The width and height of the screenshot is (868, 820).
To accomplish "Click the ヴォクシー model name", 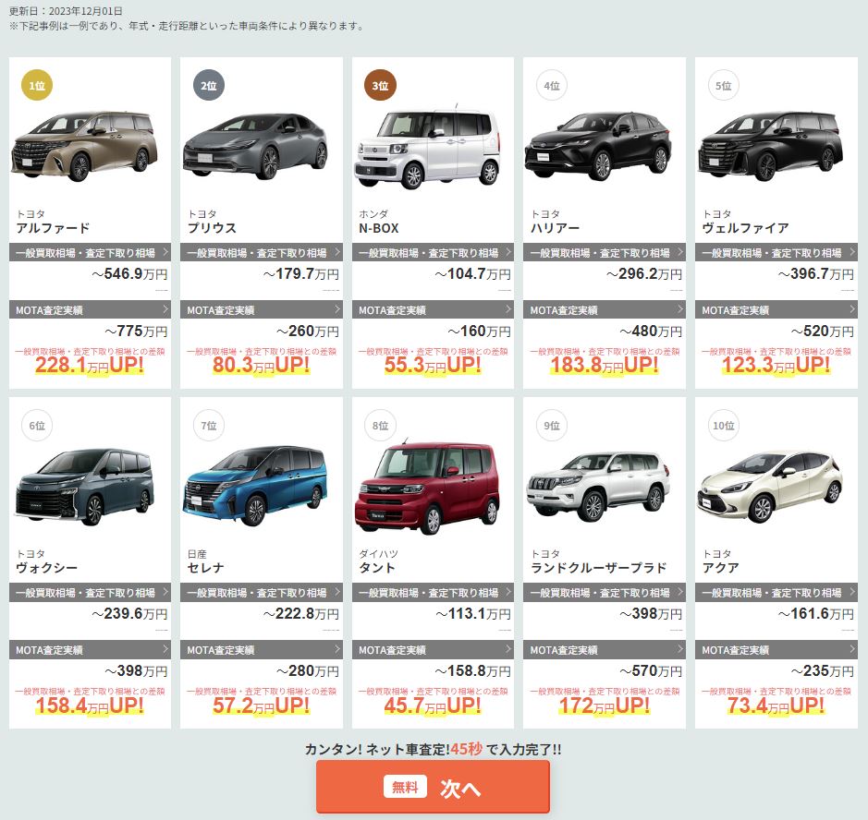I will point(46,568).
